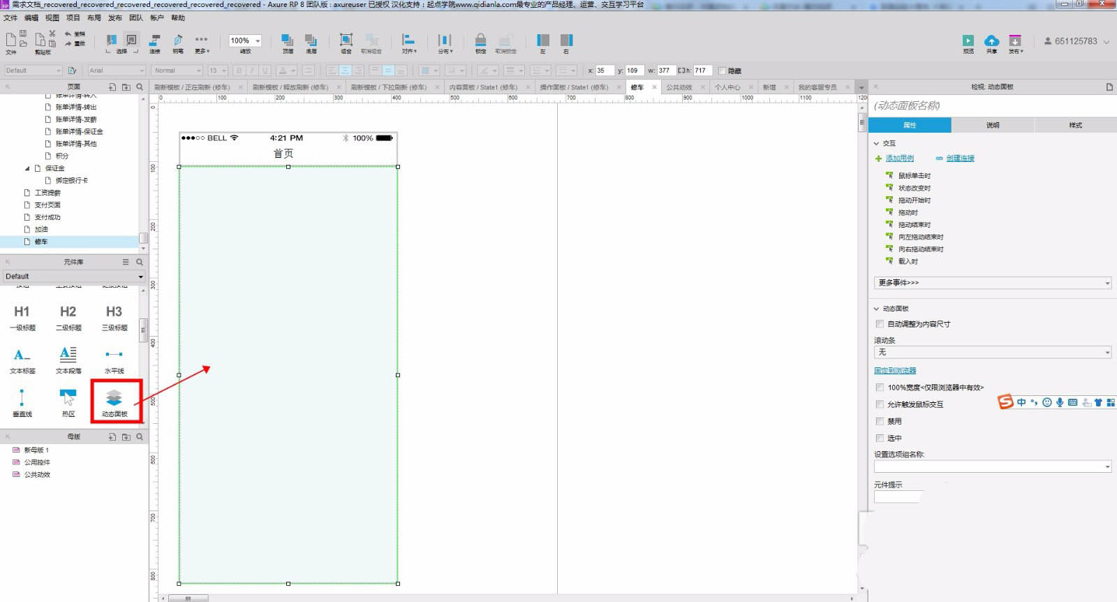This screenshot has width=1117, height=602.
Task: Open the 滚动条 scrollbar dropdown
Action: coord(992,353)
